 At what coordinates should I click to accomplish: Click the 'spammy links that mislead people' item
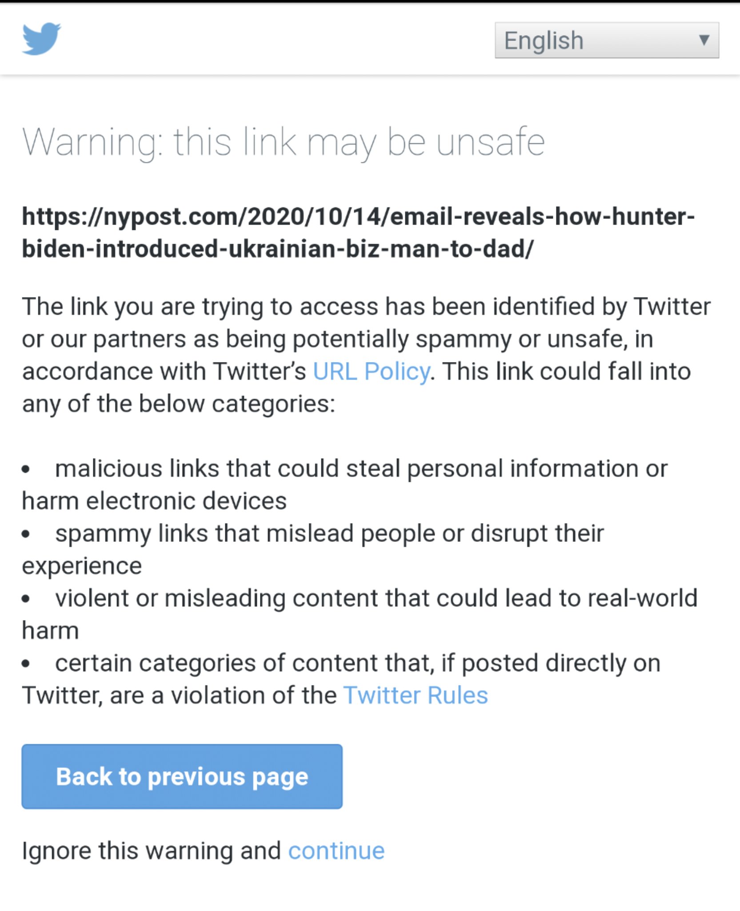(x=329, y=533)
